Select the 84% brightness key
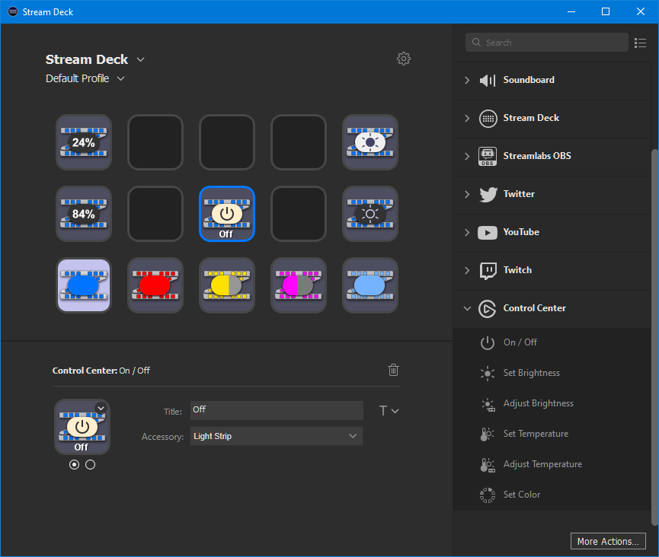The width and height of the screenshot is (659, 557). coord(84,214)
